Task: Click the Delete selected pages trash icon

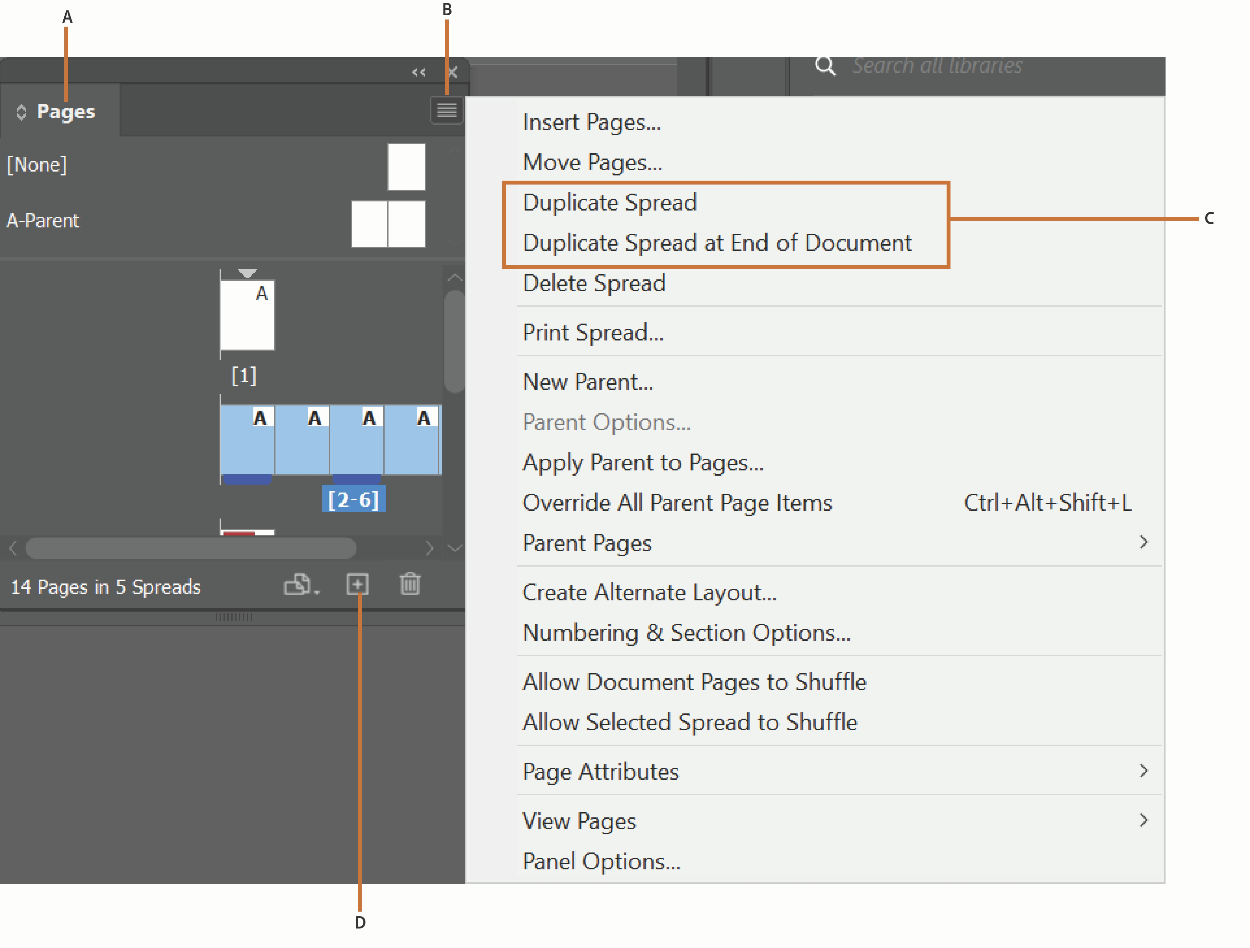Action: [410, 584]
